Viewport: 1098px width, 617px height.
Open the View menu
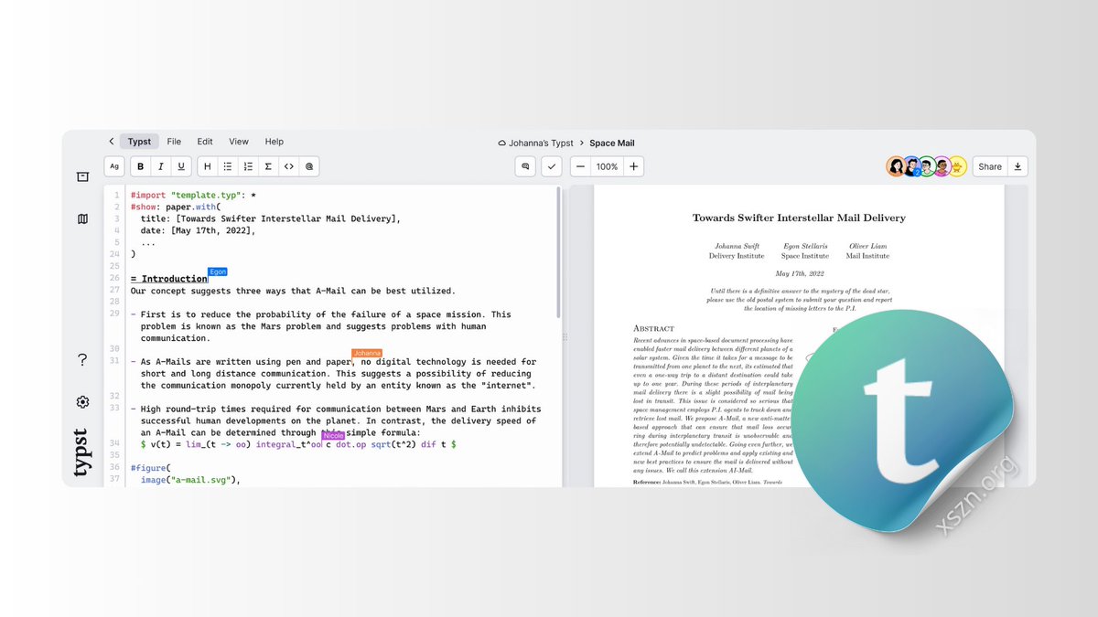pos(239,142)
